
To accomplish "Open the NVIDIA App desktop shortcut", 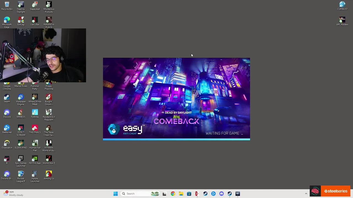I will click(35, 160).
